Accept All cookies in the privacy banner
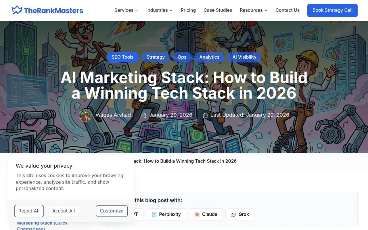Screen dimensions: 368x230 click(x=64, y=211)
